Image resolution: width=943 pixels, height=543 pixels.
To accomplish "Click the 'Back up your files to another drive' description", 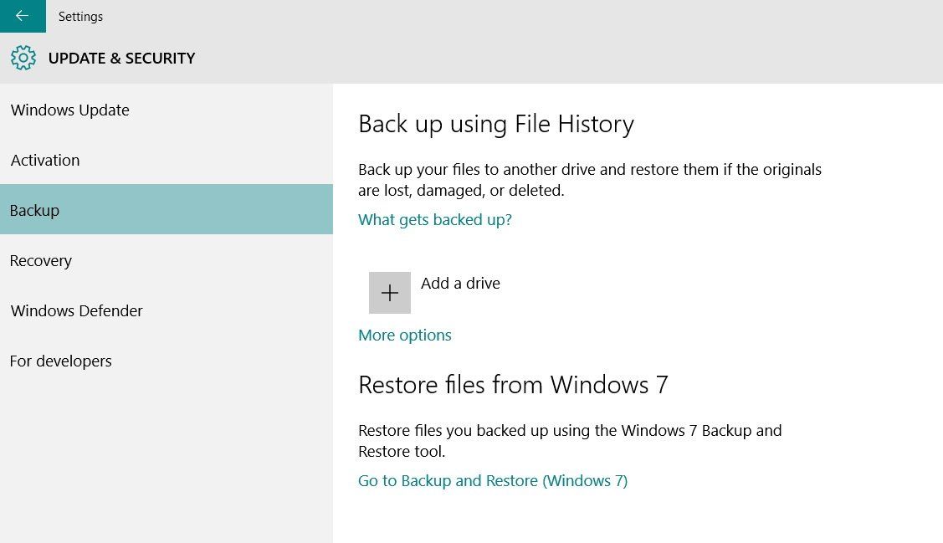I will pos(589,180).
